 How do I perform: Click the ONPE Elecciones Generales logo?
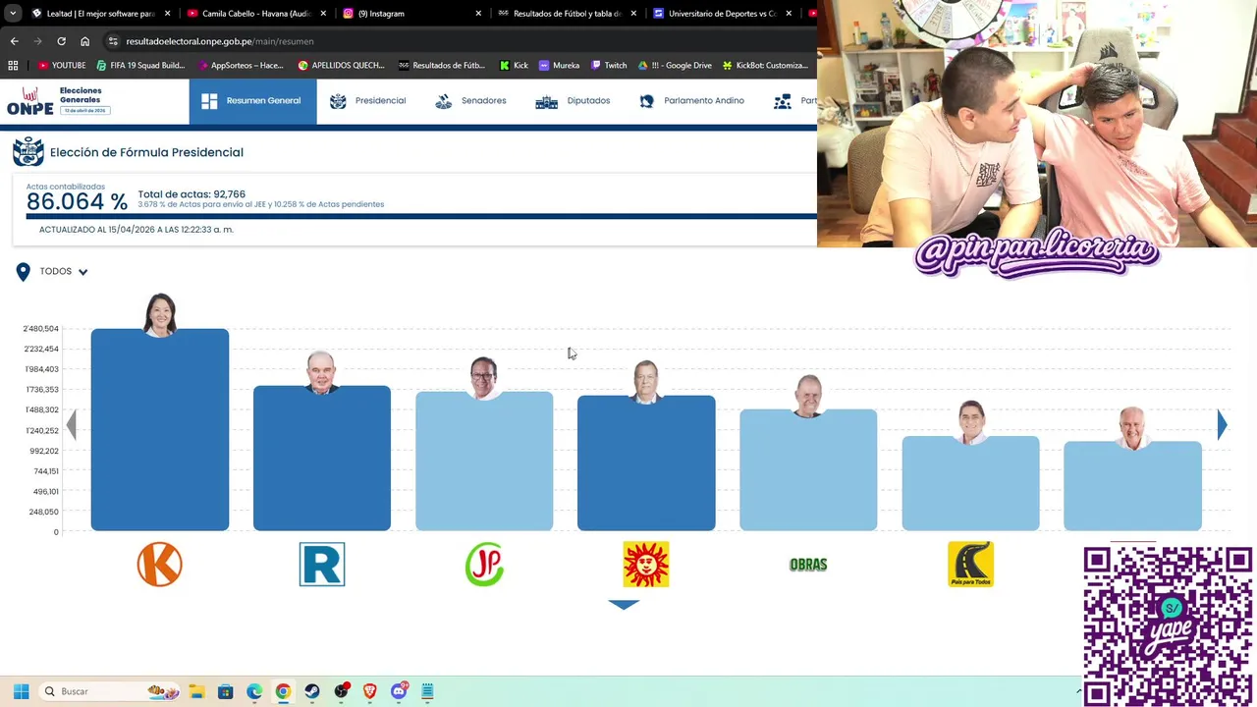pos(58,100)
